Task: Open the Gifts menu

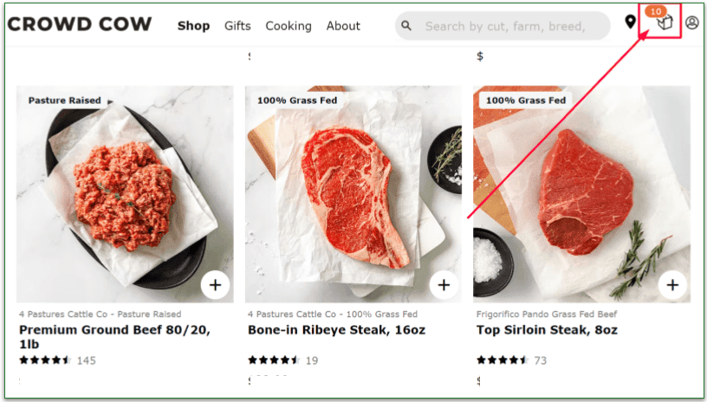Action: (x=237, y=26)
